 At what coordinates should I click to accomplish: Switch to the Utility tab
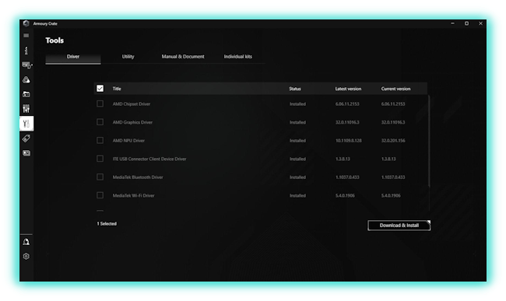tap(128, 57)
